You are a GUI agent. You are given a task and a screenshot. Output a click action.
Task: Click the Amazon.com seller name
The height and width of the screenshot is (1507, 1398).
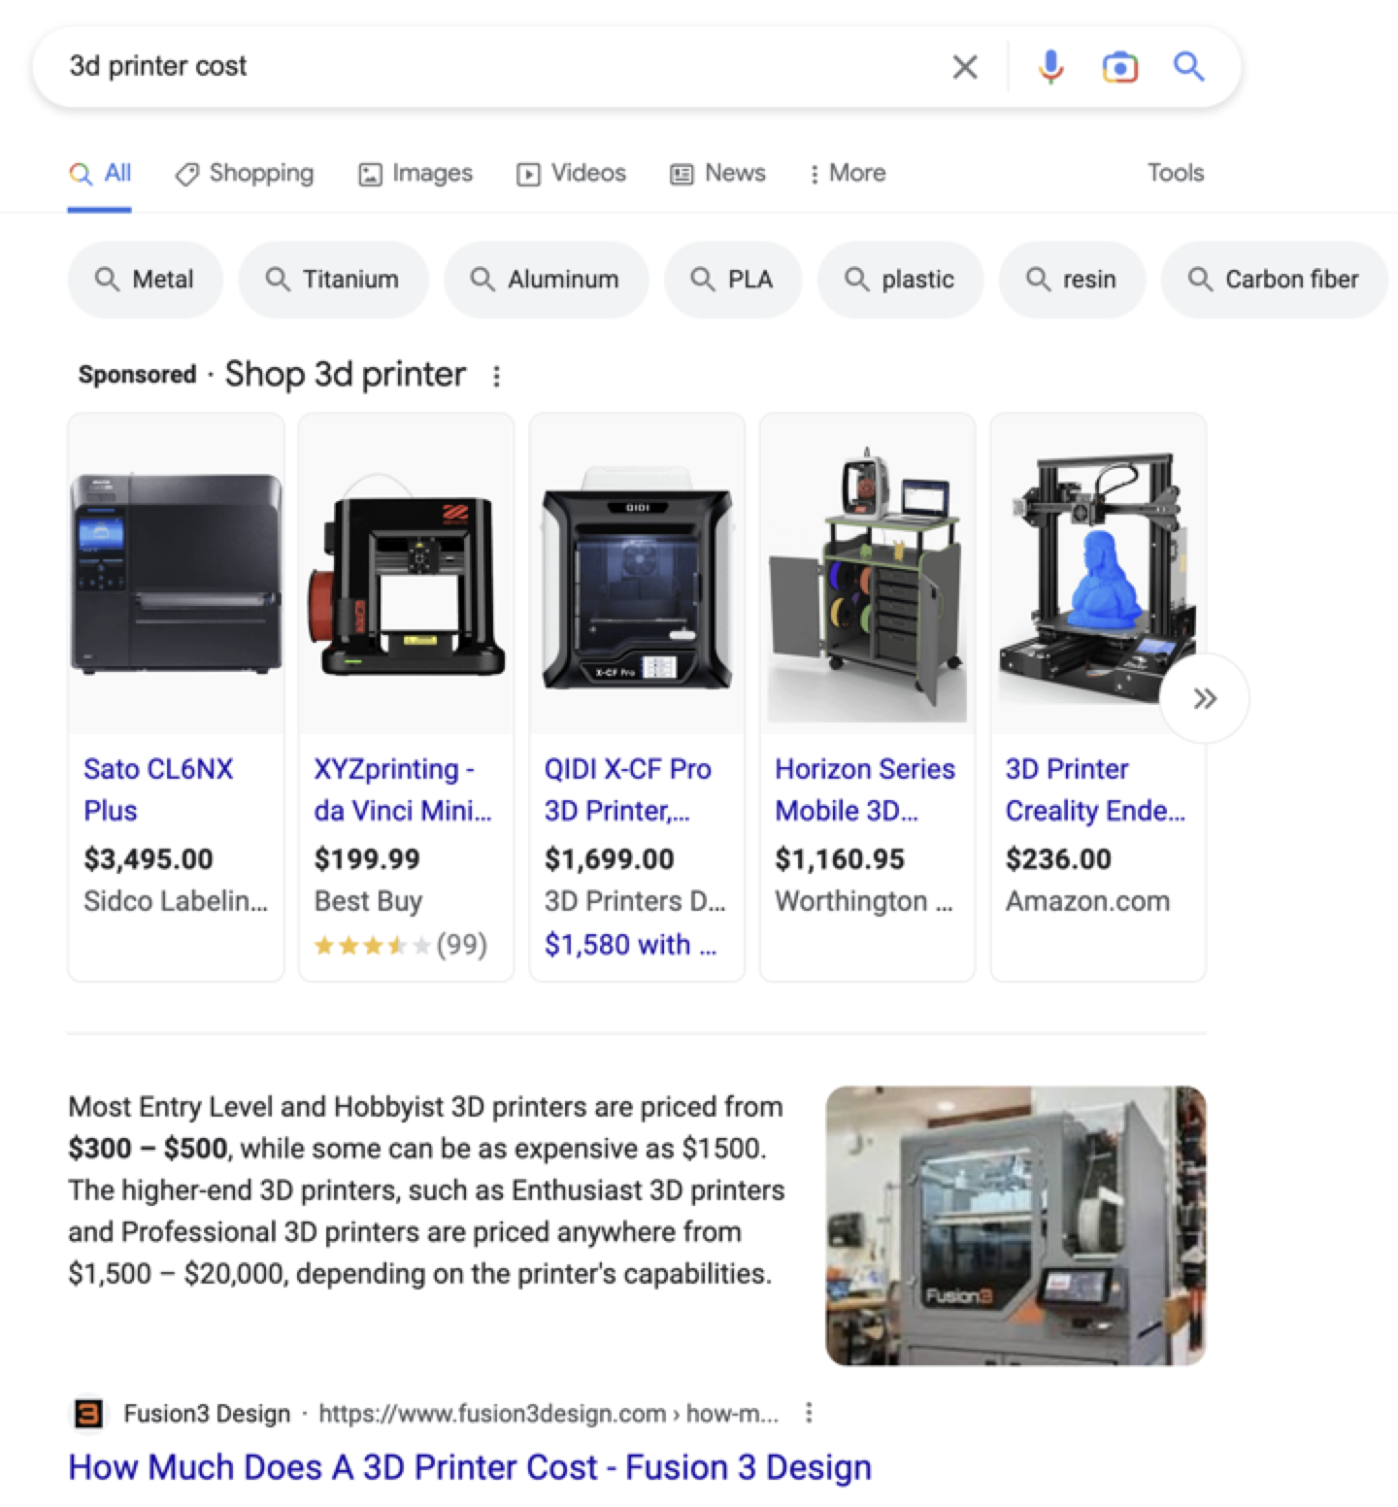click(1087, 901)
